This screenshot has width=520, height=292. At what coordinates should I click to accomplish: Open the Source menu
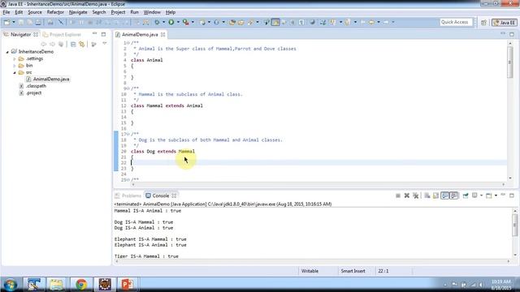35,12
